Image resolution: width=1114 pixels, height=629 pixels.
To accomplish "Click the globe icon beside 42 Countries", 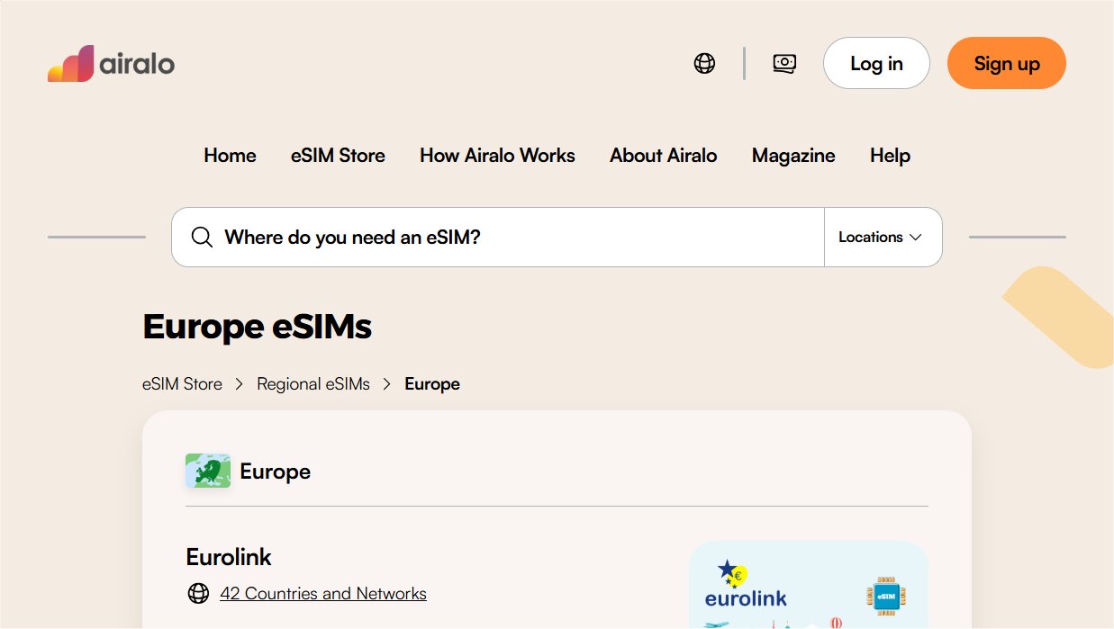I will [x=198, y=594].
